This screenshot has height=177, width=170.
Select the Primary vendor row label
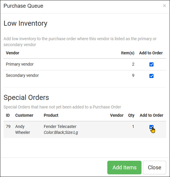point(20,64)
